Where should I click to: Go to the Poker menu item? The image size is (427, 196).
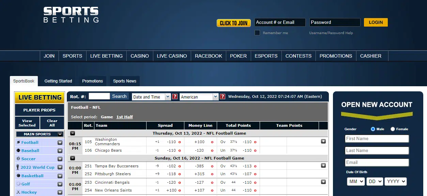point(238,56)
